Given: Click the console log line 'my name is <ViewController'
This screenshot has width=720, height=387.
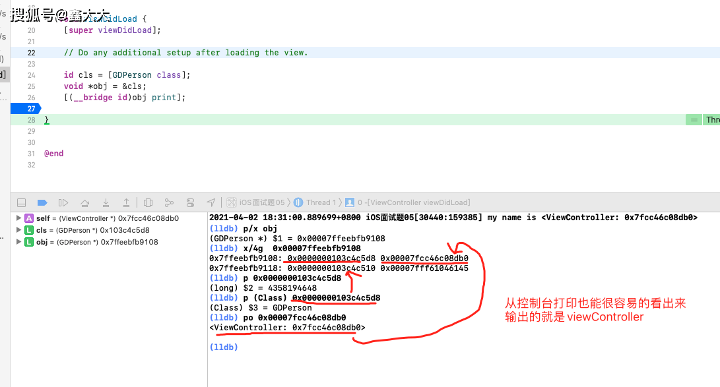Looking at the screenshot, I should coord(453,218).
